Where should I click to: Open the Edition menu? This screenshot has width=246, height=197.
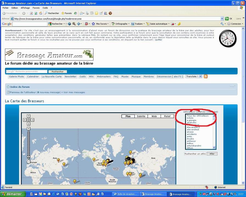click(15, 8)
